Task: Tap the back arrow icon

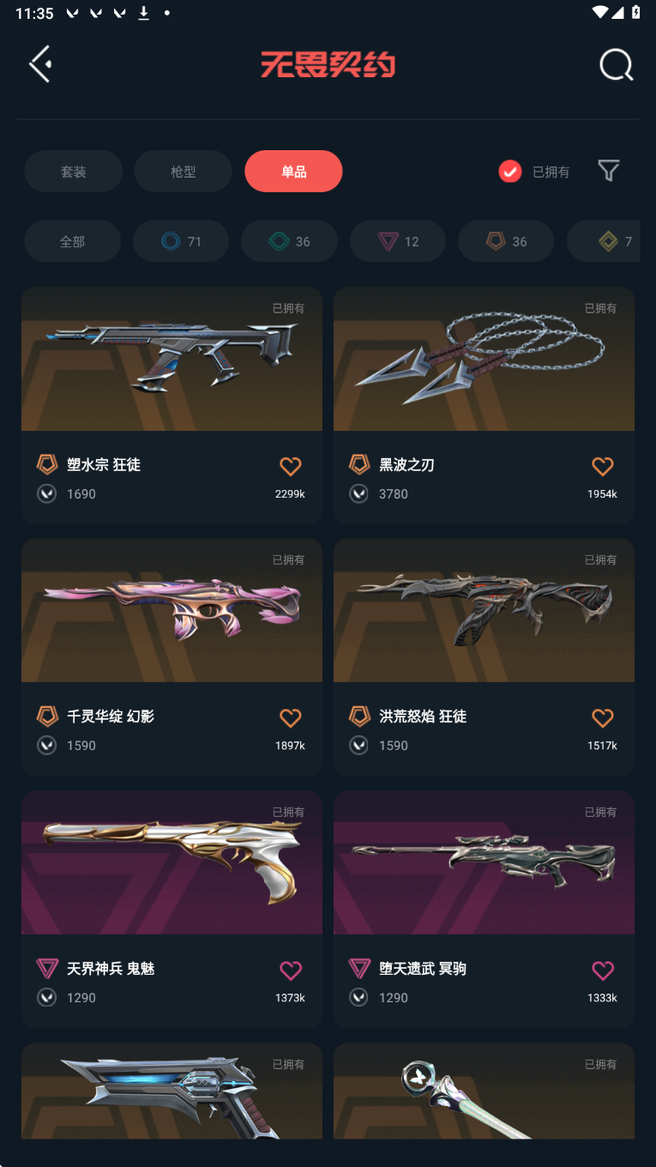Action: pyautogui.click(x=40, y=64)
